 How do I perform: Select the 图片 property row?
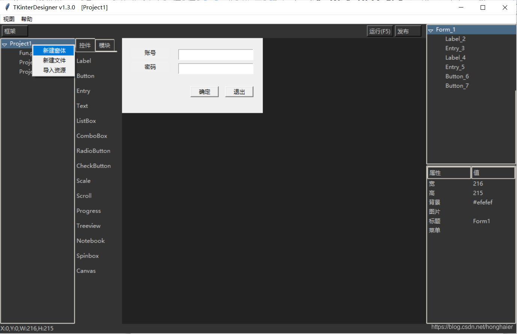click(471, 212)
